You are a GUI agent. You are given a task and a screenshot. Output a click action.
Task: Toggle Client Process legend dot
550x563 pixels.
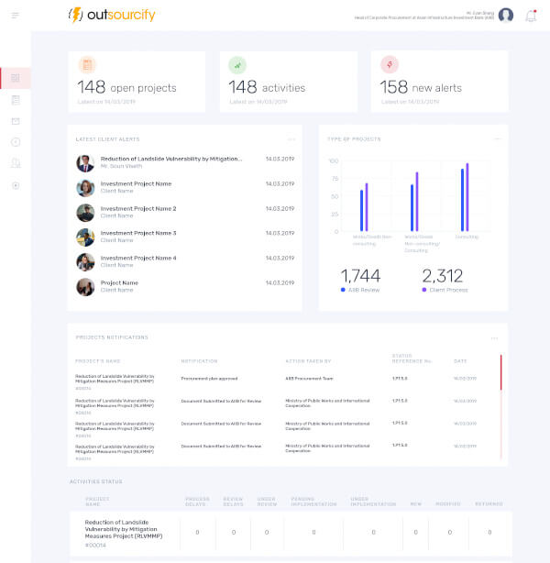[423, 290]
